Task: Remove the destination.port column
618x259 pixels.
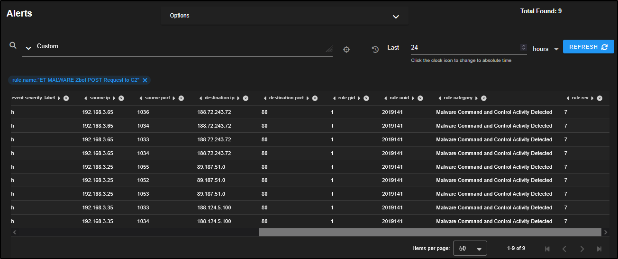Action: (x=315, y=98)
